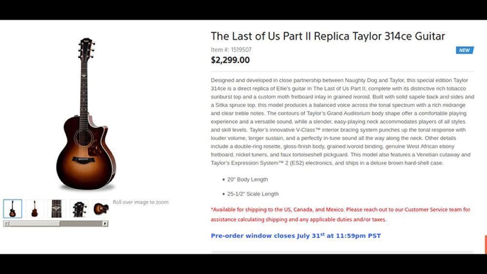
Task: Click the 25-1/2" Scale Length bullet
Action: (x=253, y=194)
